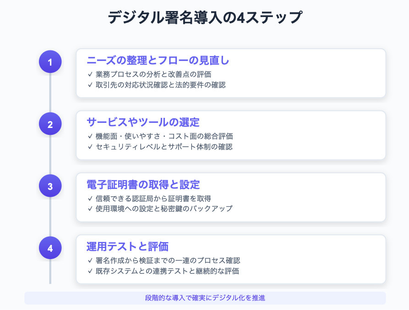409x310 pixels.
Task: Select the step 3 number circle
Action: pyautogui.click(x=50, y=186)
